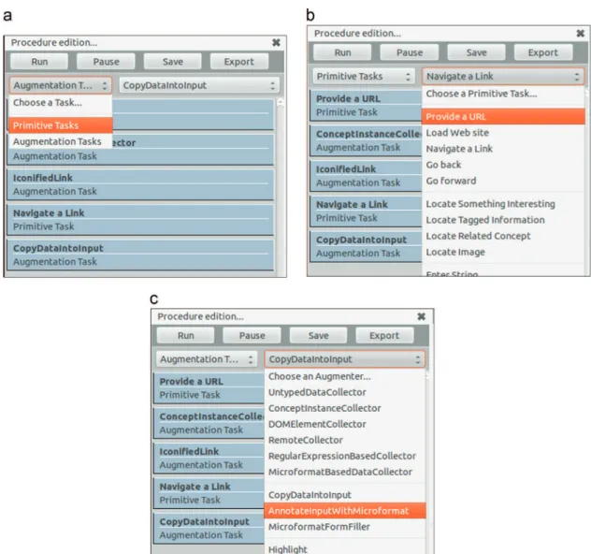
Task: Select Locate Related Concept in window b
Action: pos(503,236)
